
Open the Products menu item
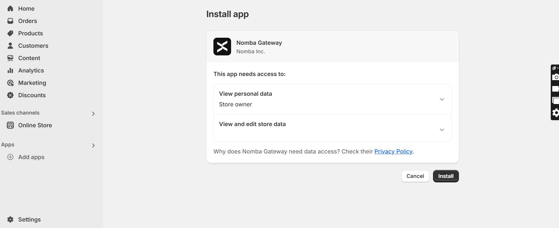click(31, 33)
